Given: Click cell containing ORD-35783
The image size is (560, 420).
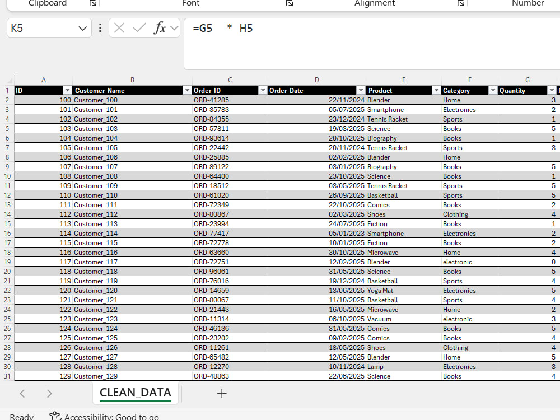Looking at the screenshot, I should click(x=230, y=110).
